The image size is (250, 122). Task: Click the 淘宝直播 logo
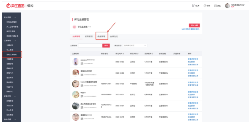click(x=15, y=6)
